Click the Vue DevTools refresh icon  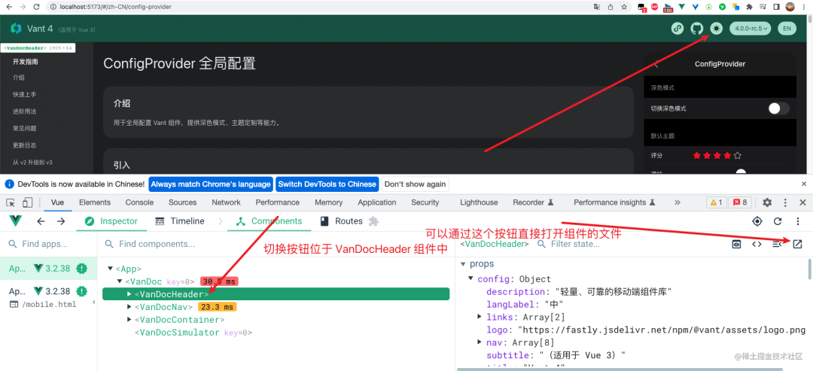pyautogui.click(x=778, y=222)
